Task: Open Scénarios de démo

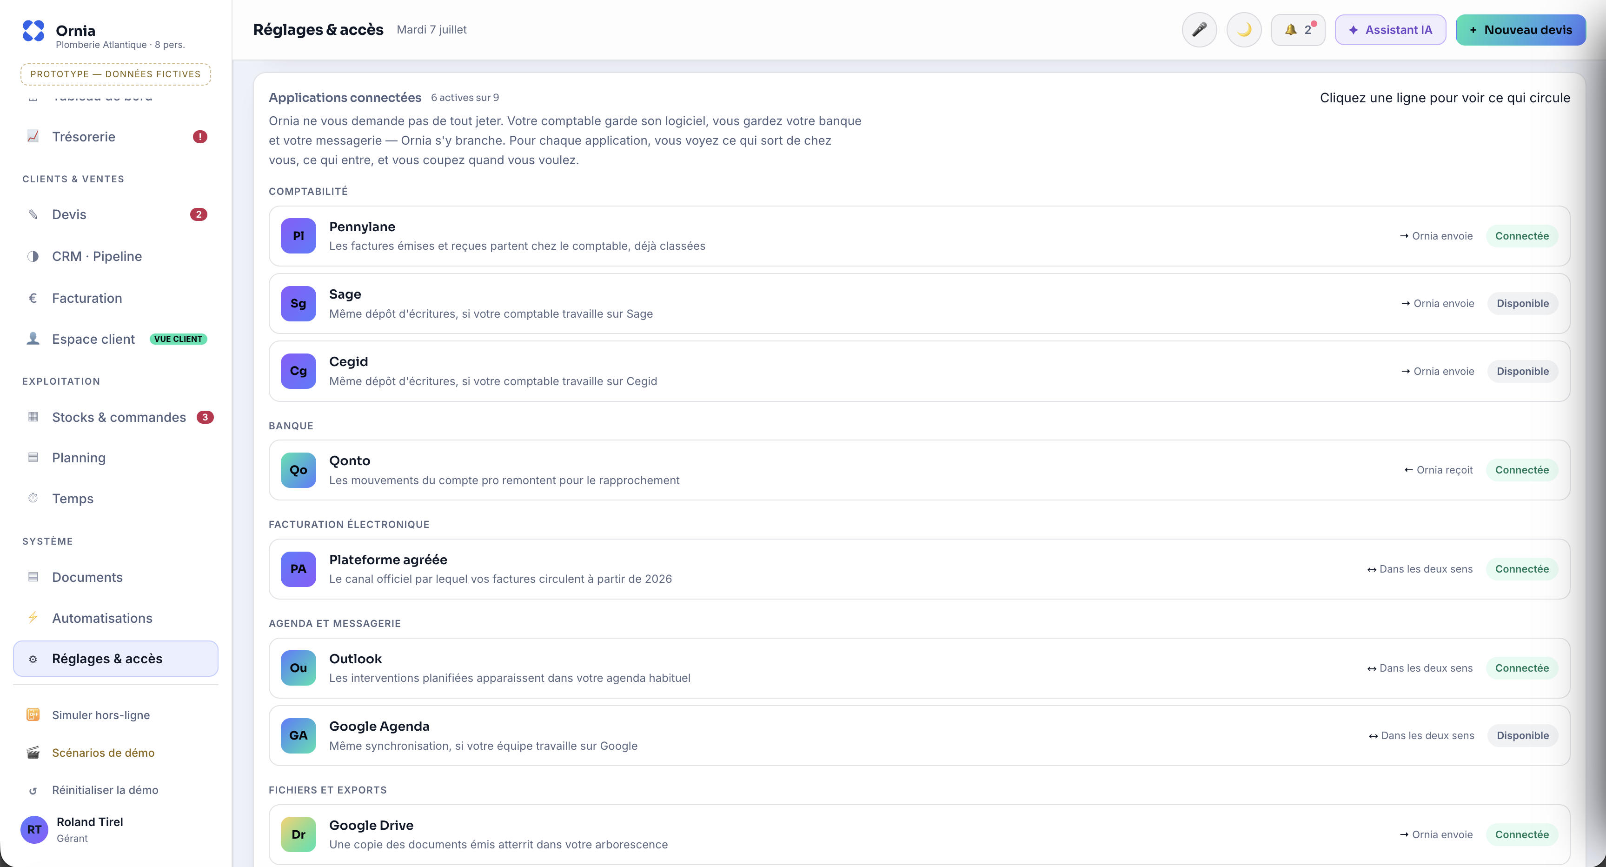Action: click(116, 753)
